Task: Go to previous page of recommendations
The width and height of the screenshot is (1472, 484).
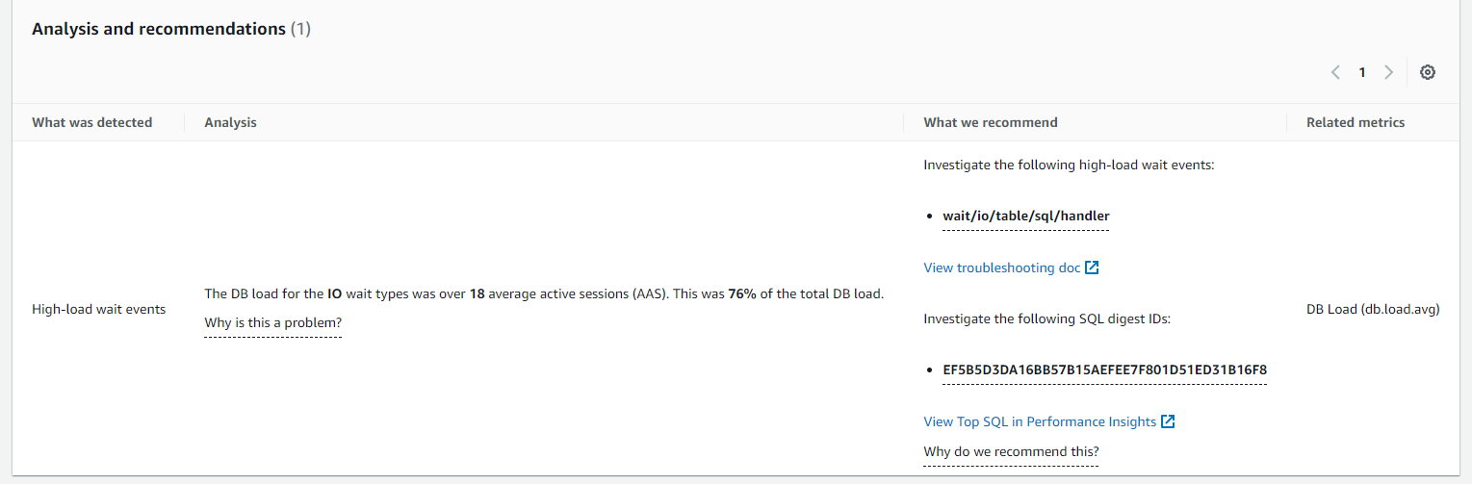Action: click(x=1335, y=72)
